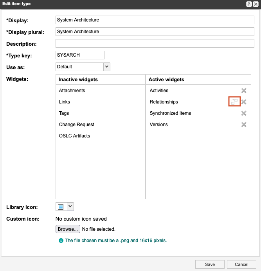Viewport: 261px width, 271px height.
Task: Select the Relationships active widget
Action: (164, 102)
